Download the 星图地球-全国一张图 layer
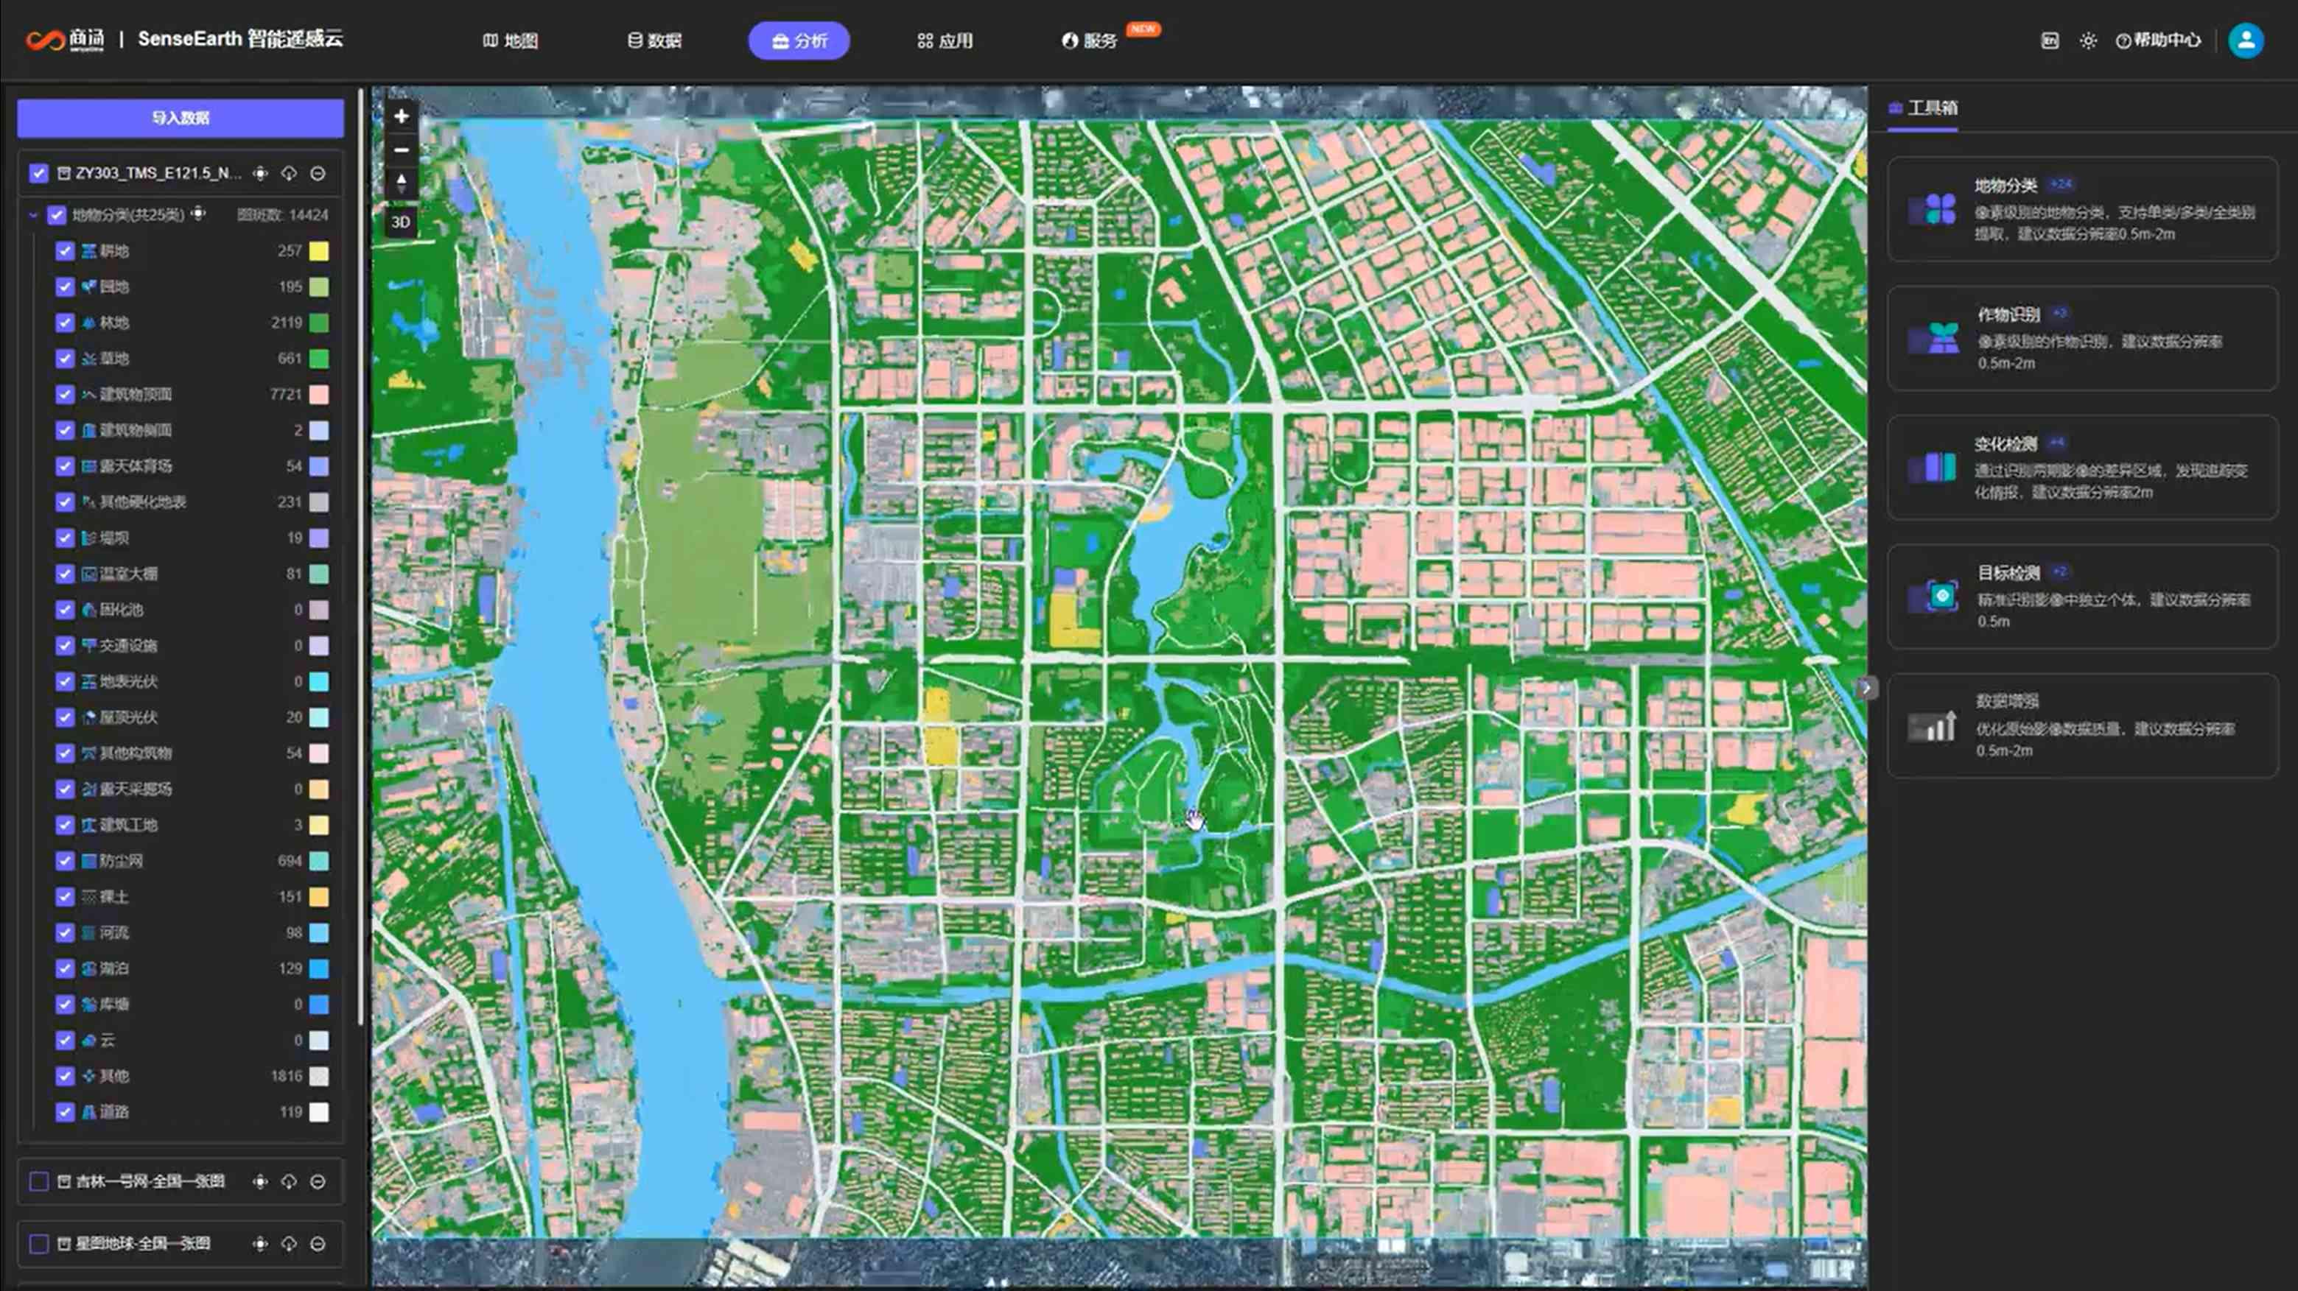The image size is (2298, 1291). click(289, 1244)
